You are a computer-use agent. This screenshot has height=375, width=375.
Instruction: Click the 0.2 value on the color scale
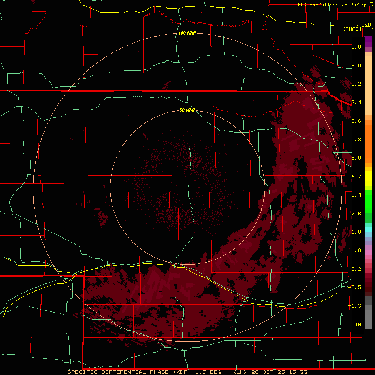point(356,269)
